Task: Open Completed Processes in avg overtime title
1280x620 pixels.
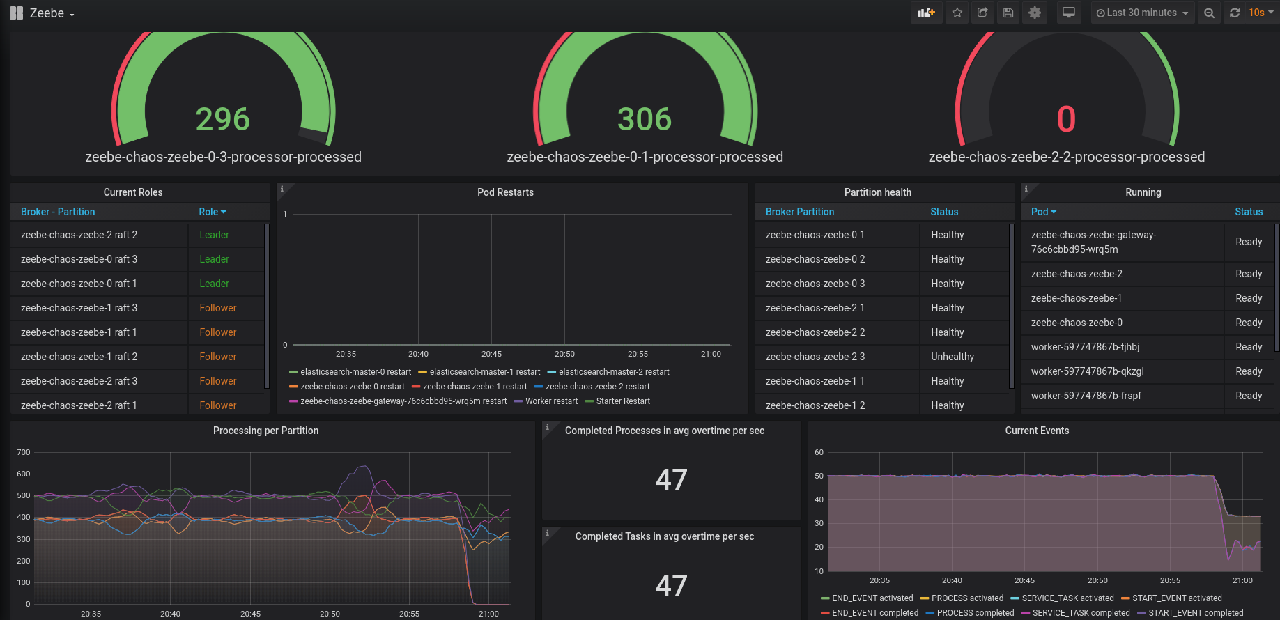Action: point(665,431)
